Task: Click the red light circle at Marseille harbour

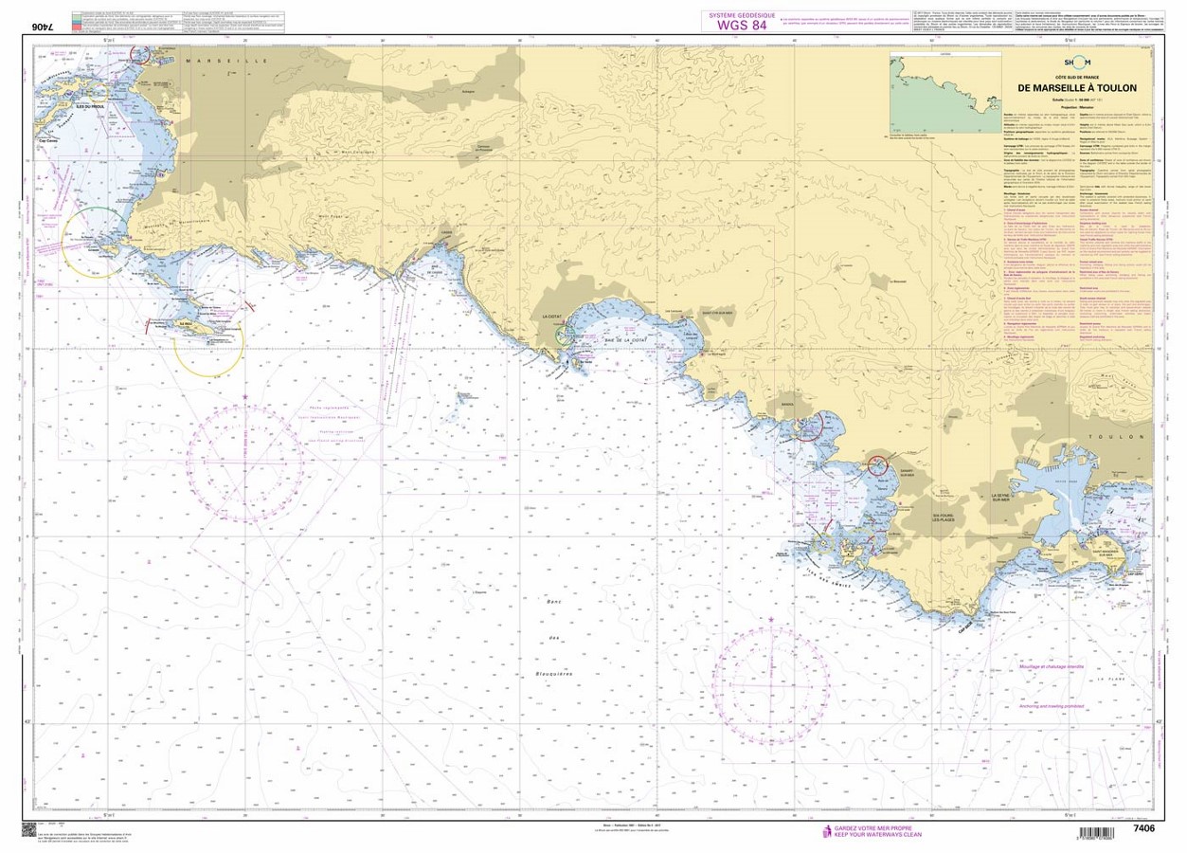Action: tap(141, 54)
